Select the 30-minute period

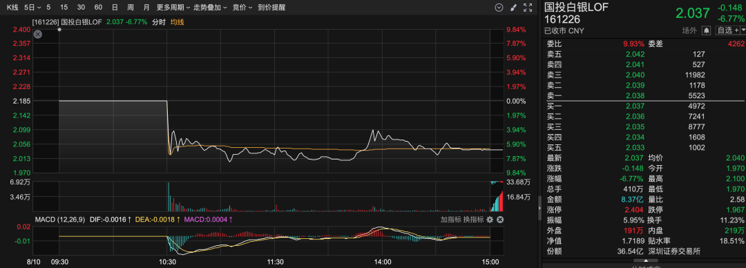pyautogui.click(x=82, y=8)
